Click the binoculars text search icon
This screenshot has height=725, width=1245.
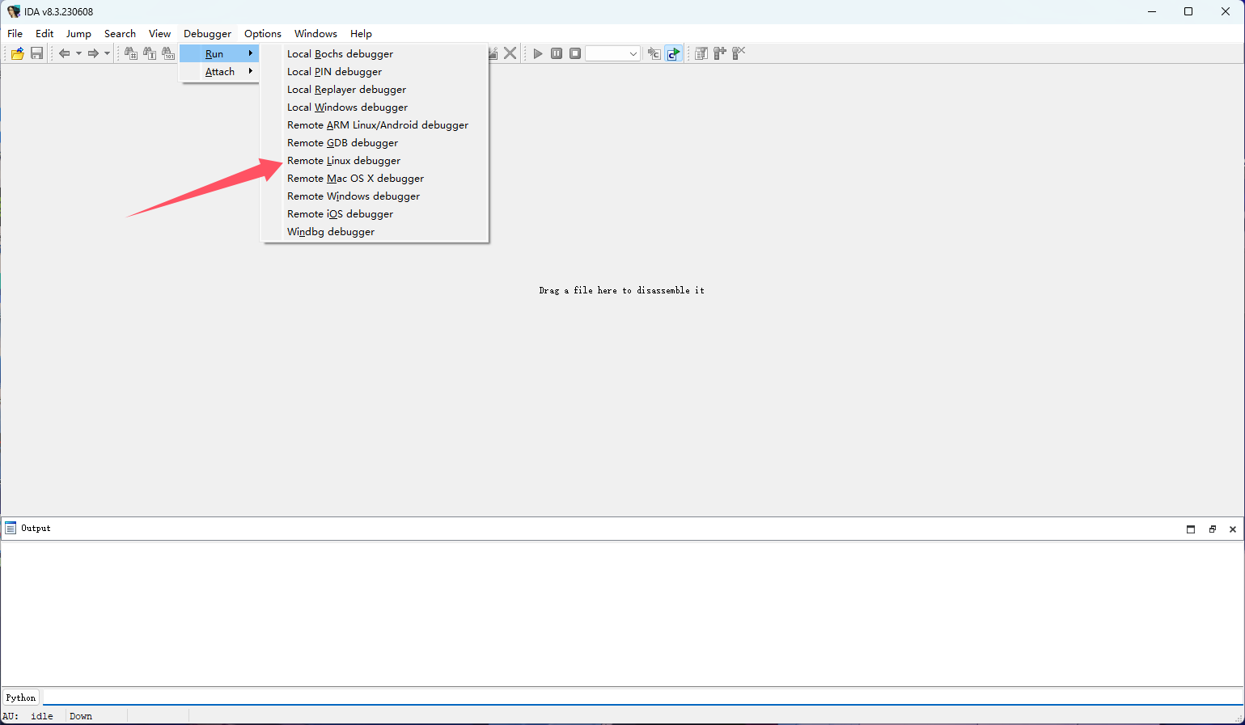pos(150,53)
